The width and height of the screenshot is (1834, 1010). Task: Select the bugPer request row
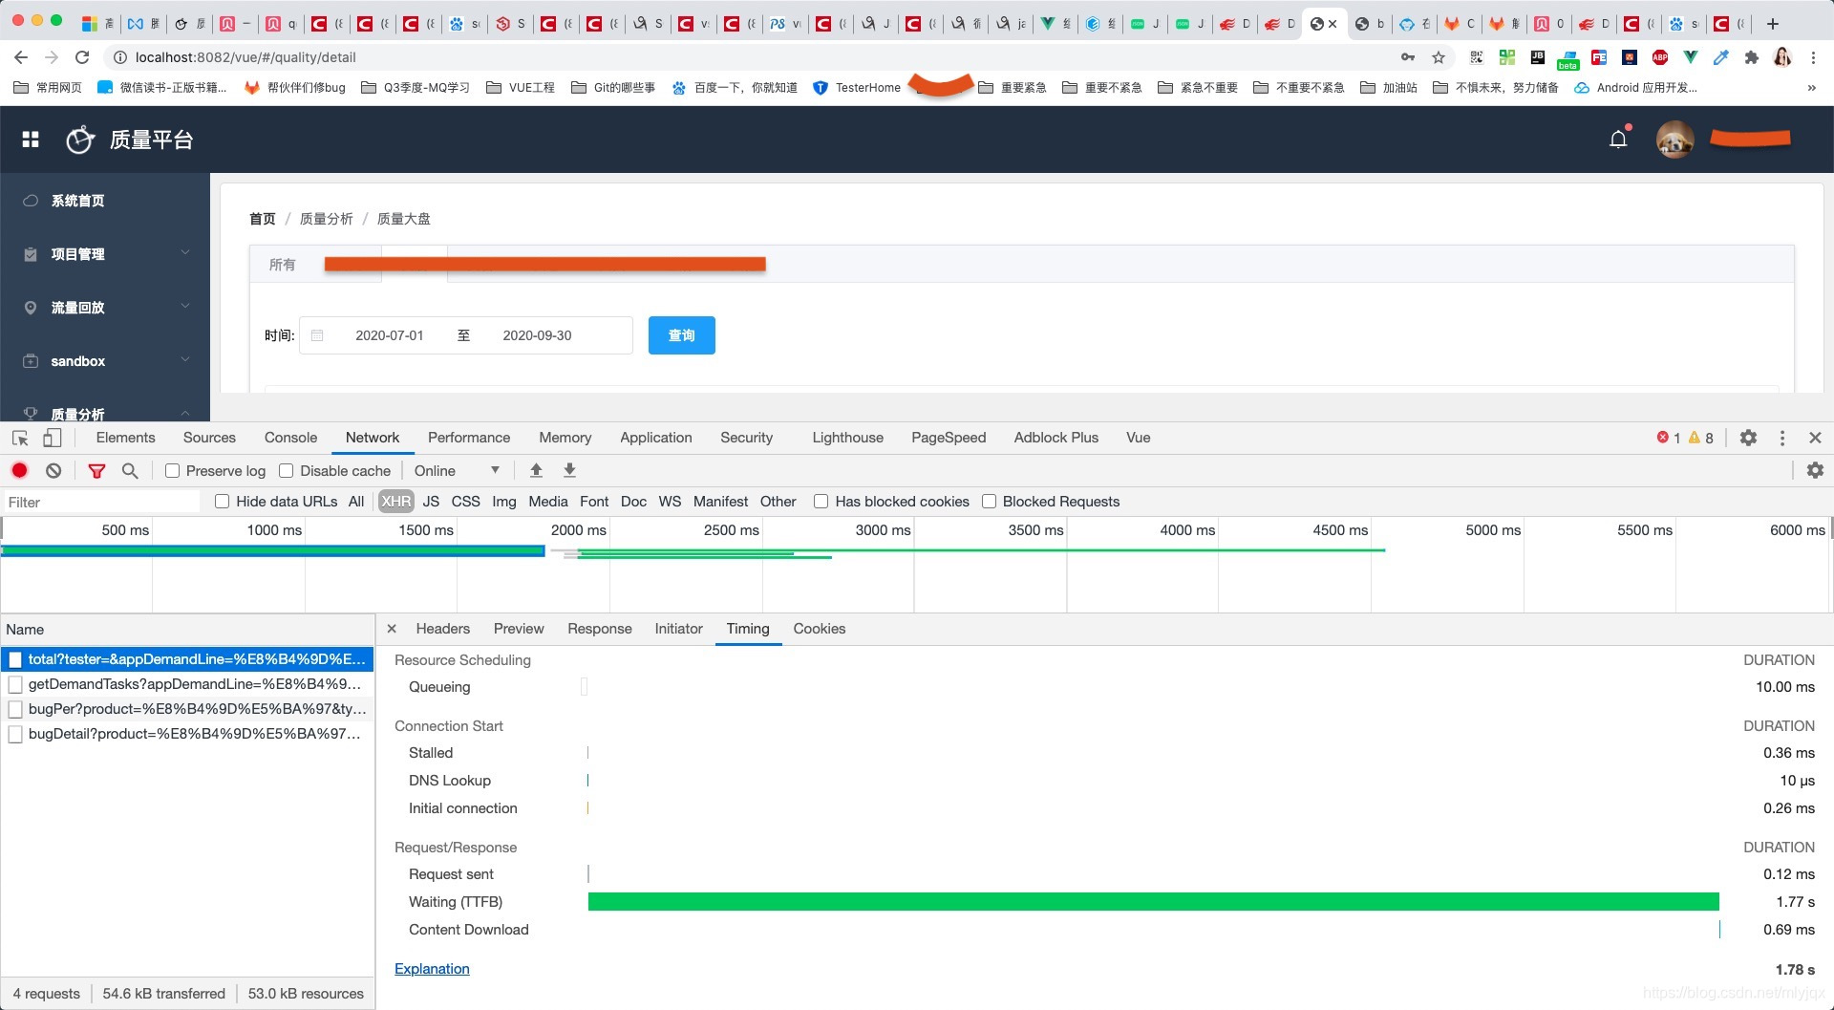coord(188,709)
